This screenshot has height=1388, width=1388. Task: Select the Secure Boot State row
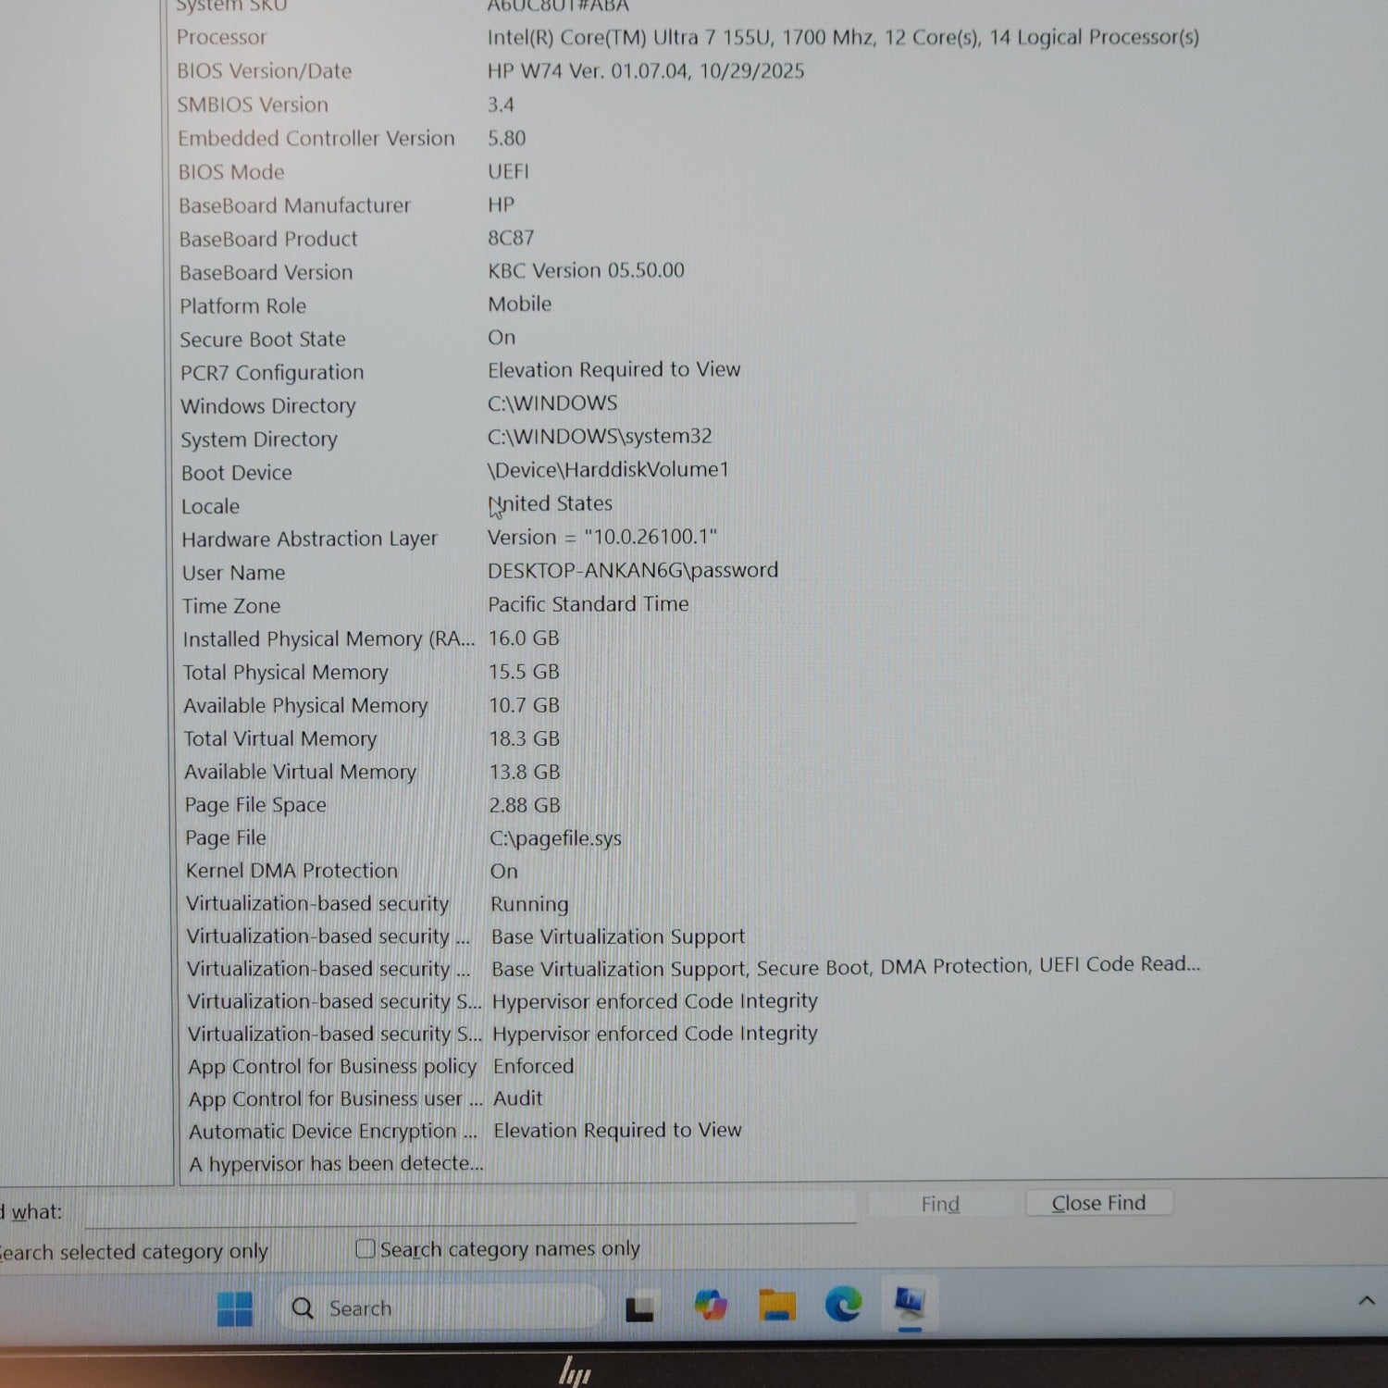(263, 340)
